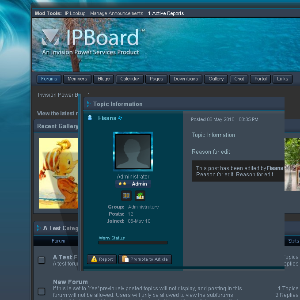This screenshot has width=300, height=300.
Task: Open the Downloads tab
Action: tap(186, 79)
